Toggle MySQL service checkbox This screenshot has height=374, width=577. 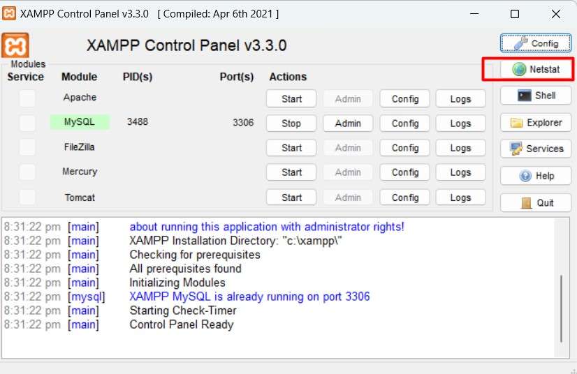point(27,123)
